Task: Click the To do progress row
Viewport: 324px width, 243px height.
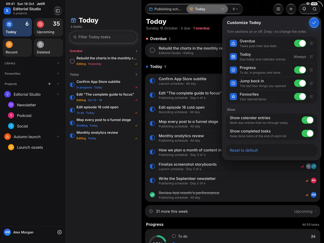Action: click(x=244, y=236)
